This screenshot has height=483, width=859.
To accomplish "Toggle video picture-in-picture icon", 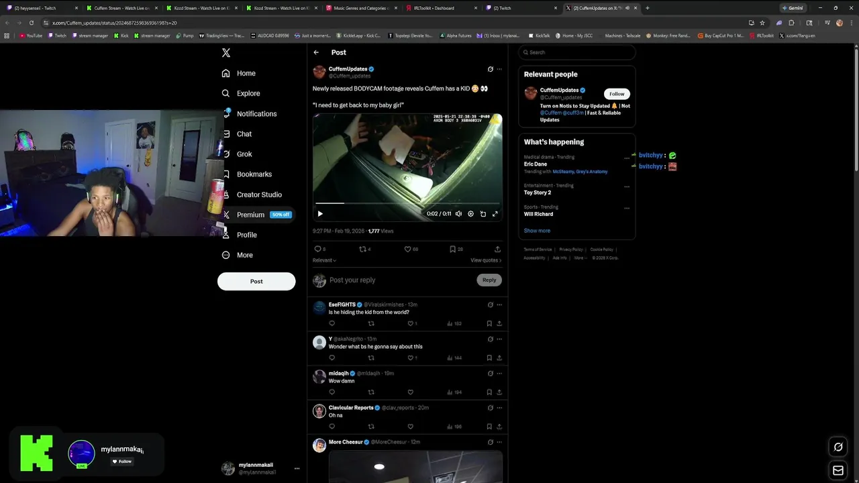I will click(x=483, y=214).
